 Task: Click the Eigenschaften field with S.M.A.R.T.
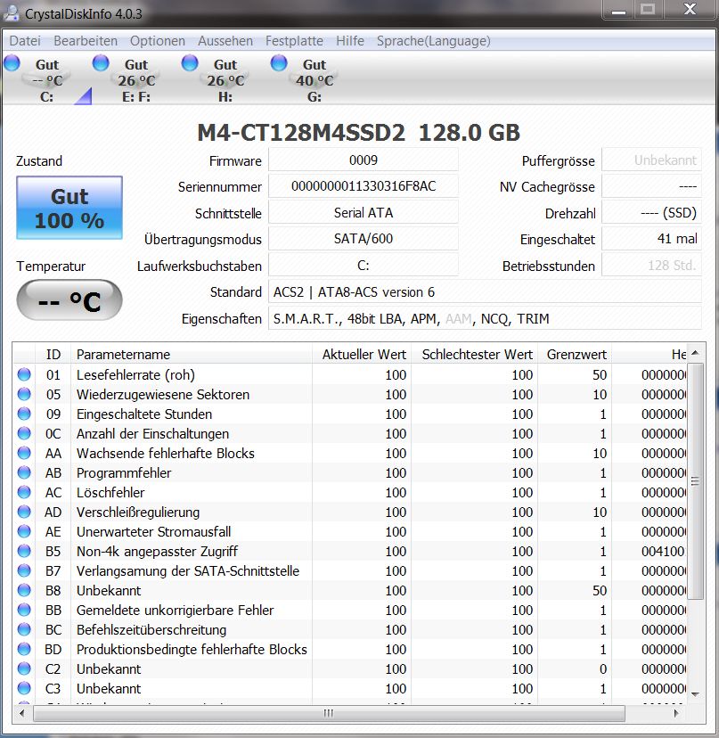[x=485, y=318]
